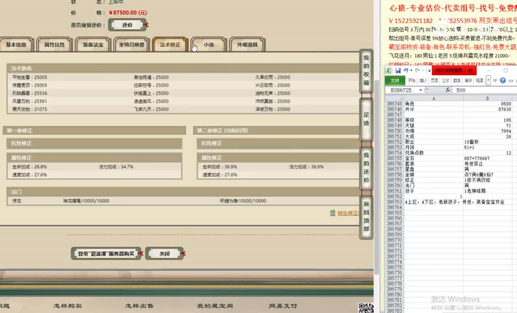Open Customize Quick Access Toolbar dropdown
517x313 pixels.
point(429,70)
